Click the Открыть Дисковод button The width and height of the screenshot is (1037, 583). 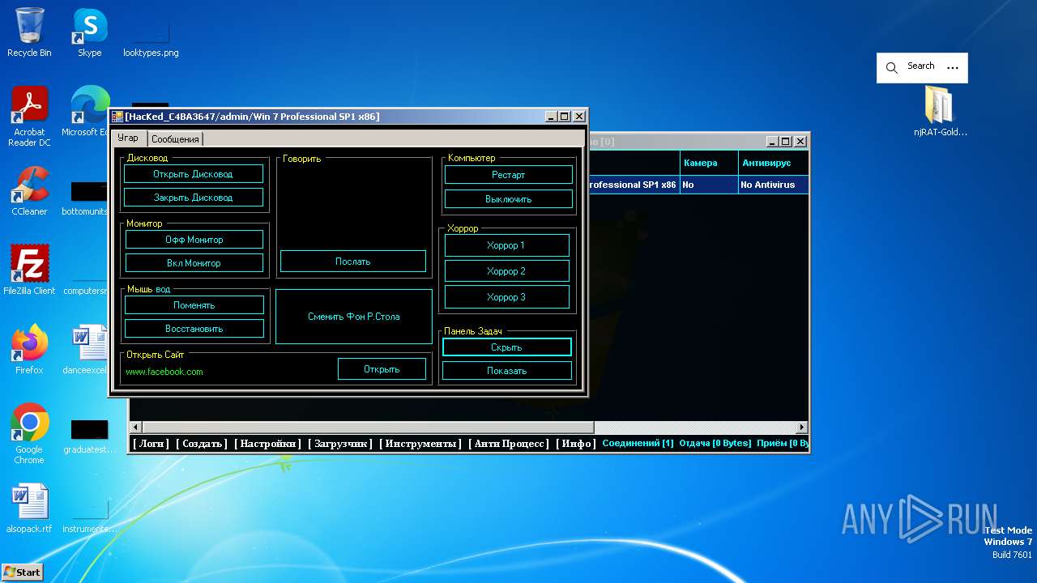pos(193,174)
